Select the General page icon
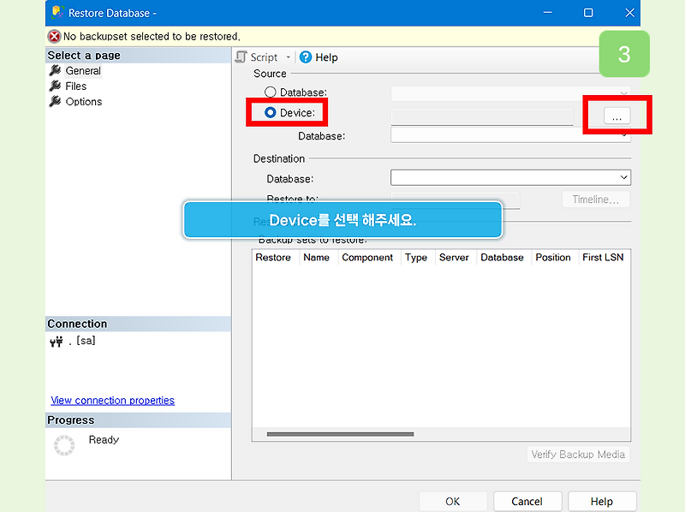The height and width of the screenshot is (512, 685). click(55, 70)
